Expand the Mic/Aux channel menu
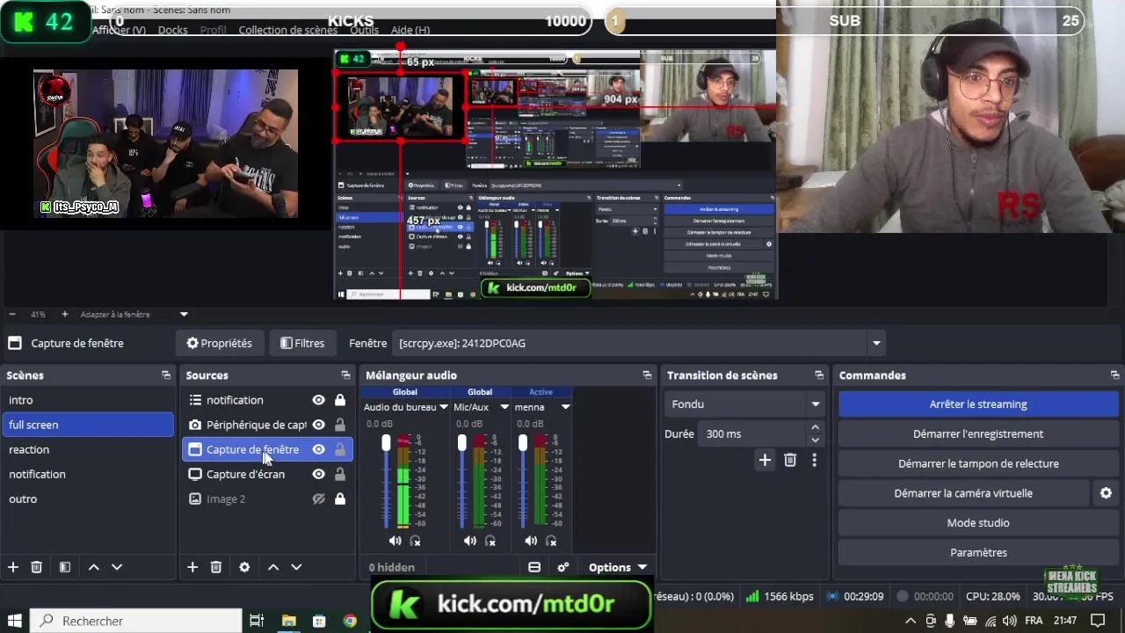The width and height of the screenshot is (1125, 633). (504, 407)
